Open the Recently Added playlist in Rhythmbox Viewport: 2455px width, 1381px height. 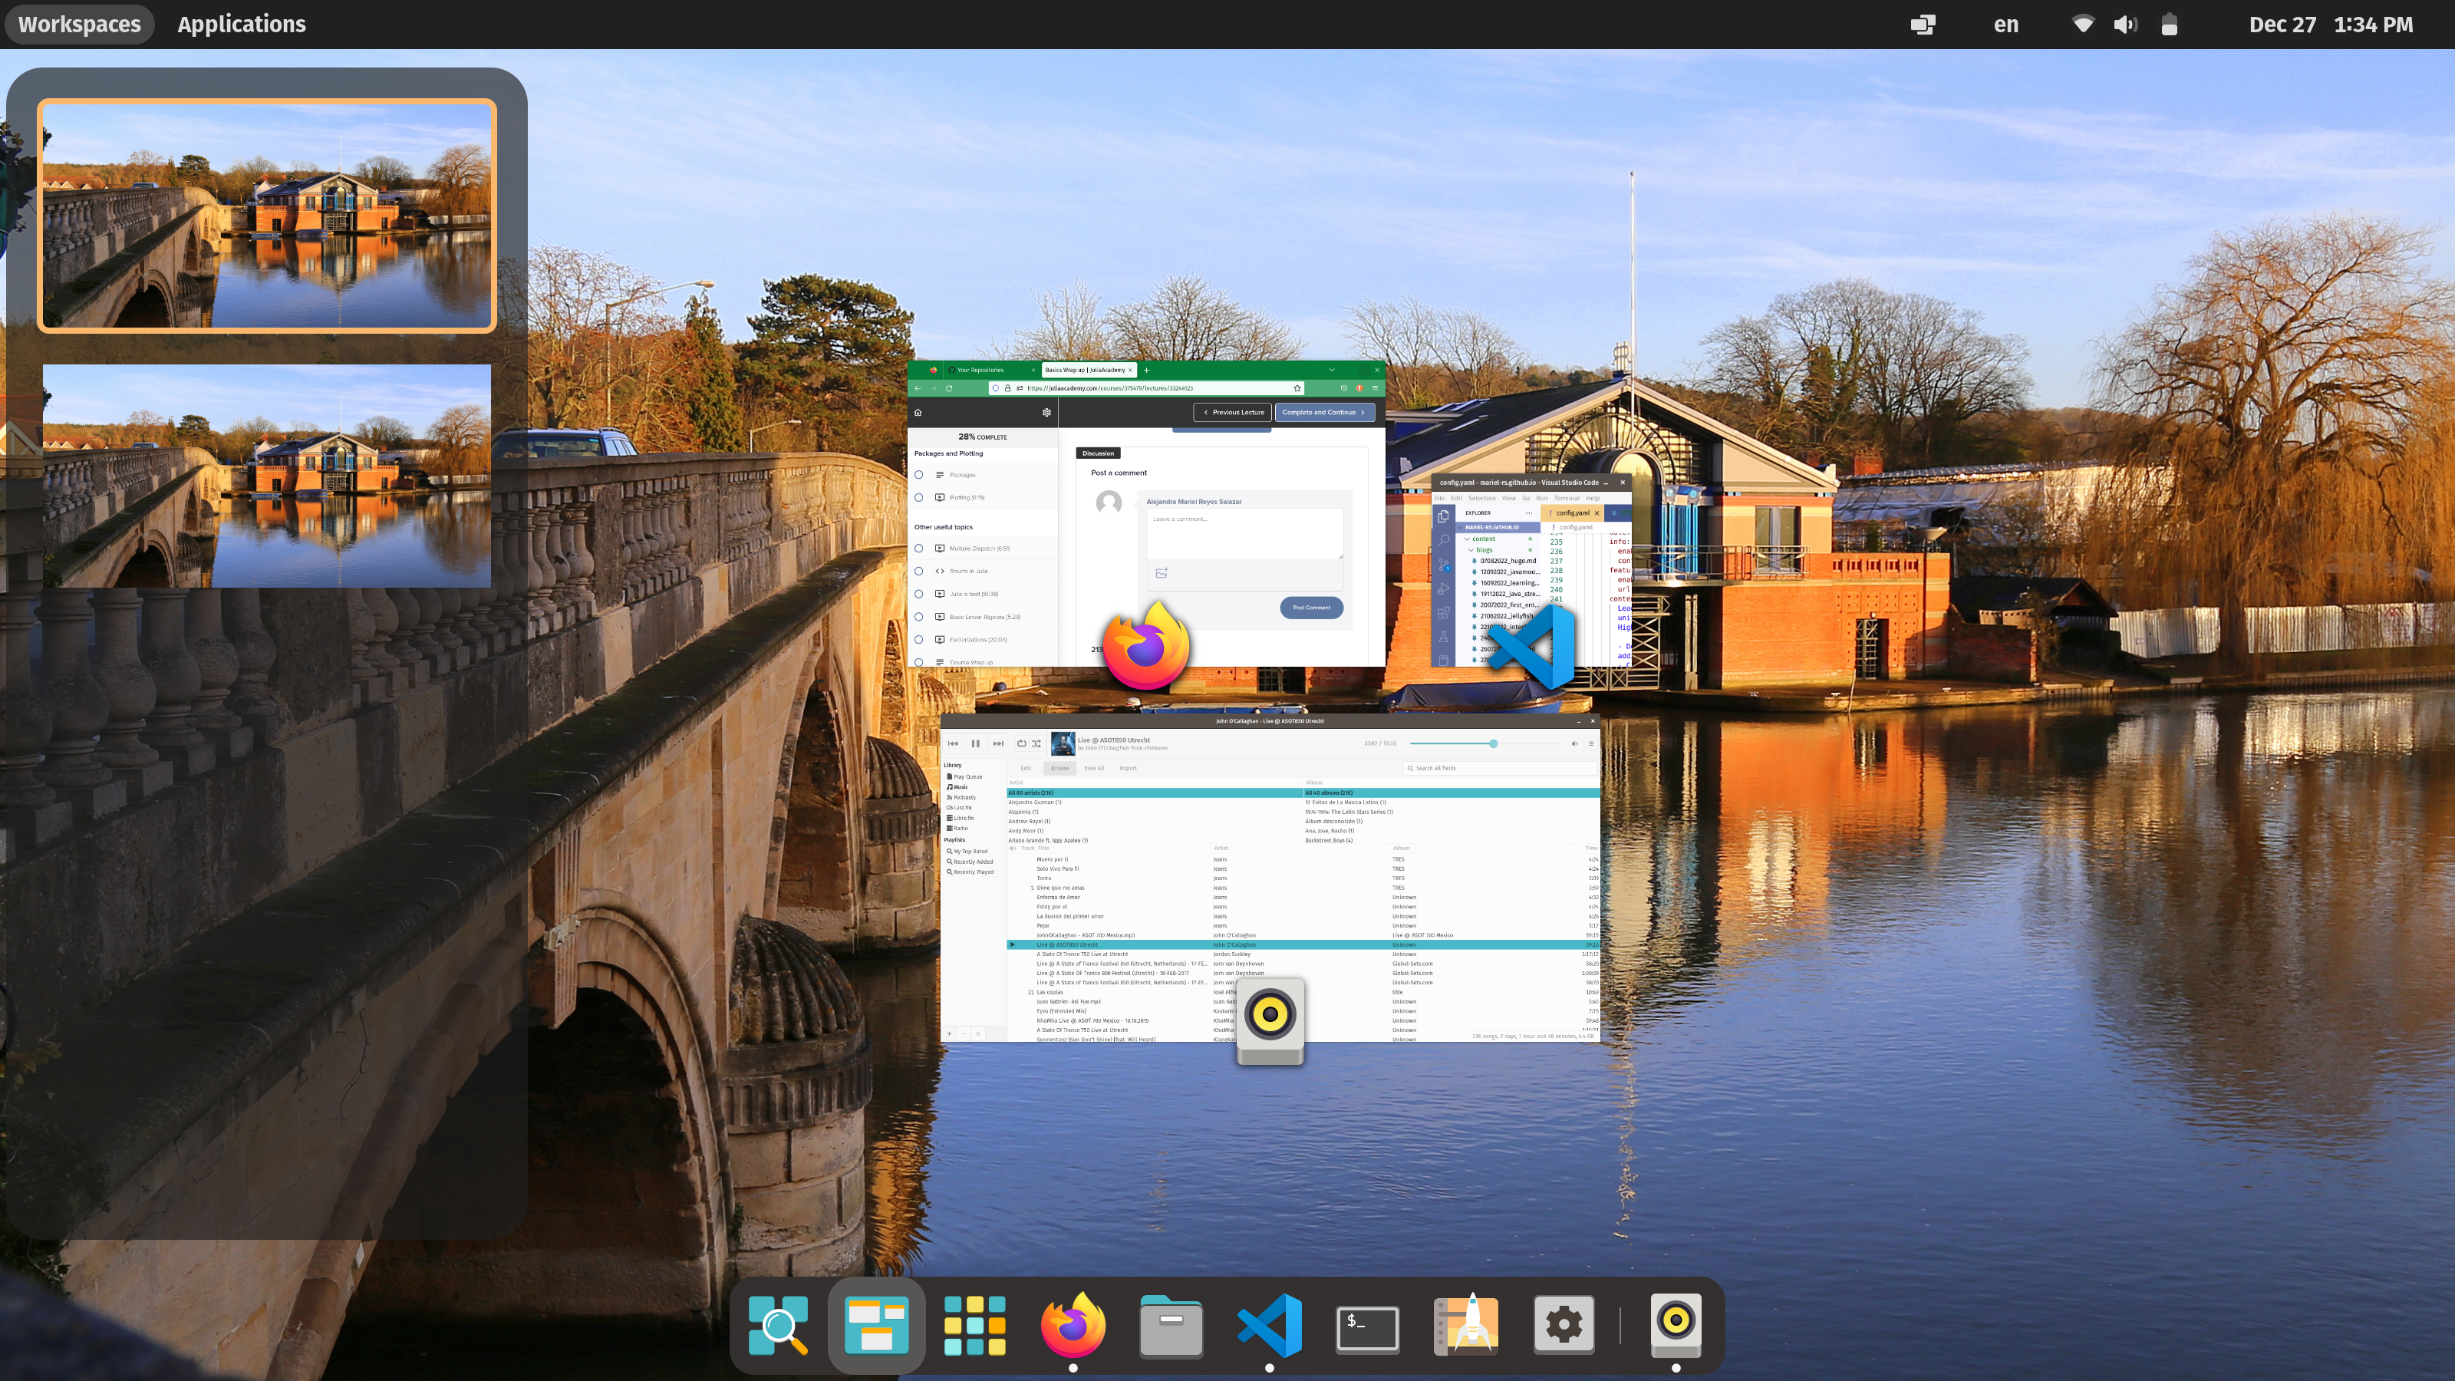click(x=969, y=862)
